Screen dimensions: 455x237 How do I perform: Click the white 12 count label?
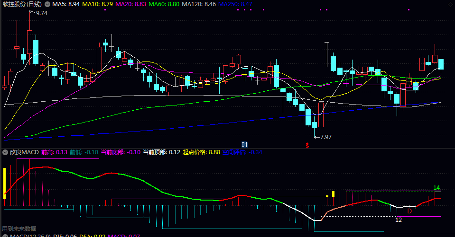(399, 220)
